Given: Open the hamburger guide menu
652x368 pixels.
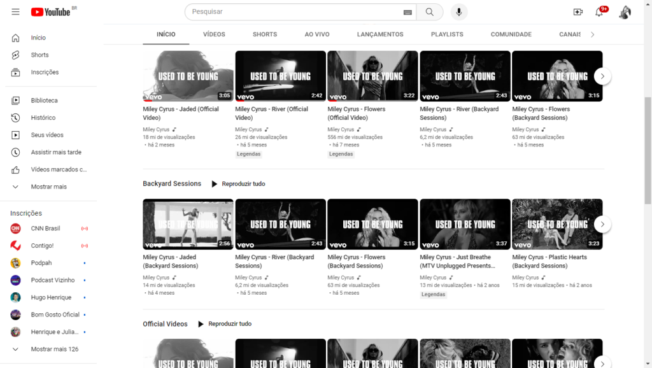Looking at the screenshot, I should click(15, 11).
